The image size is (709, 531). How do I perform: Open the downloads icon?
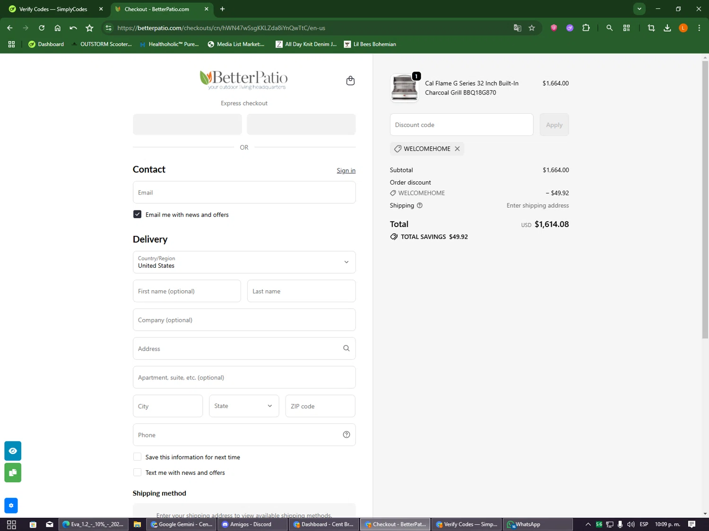(x=667, y=28)
